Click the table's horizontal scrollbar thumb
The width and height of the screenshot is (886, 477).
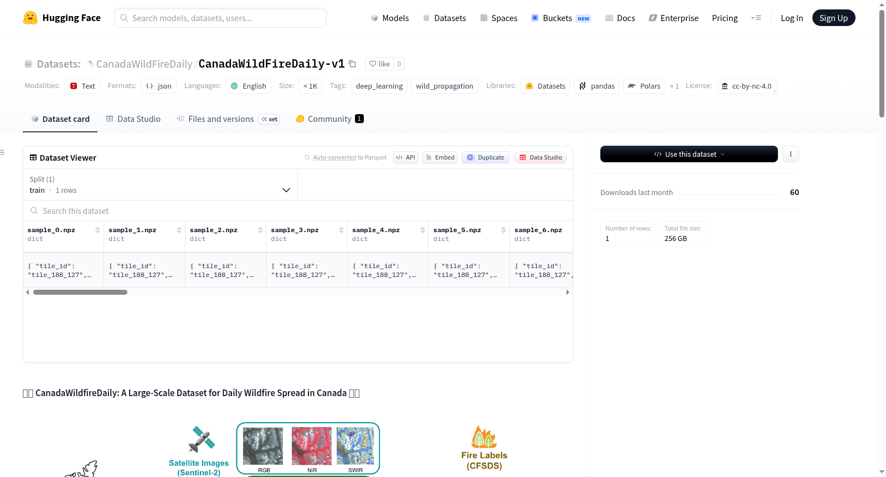pos(80,292)
